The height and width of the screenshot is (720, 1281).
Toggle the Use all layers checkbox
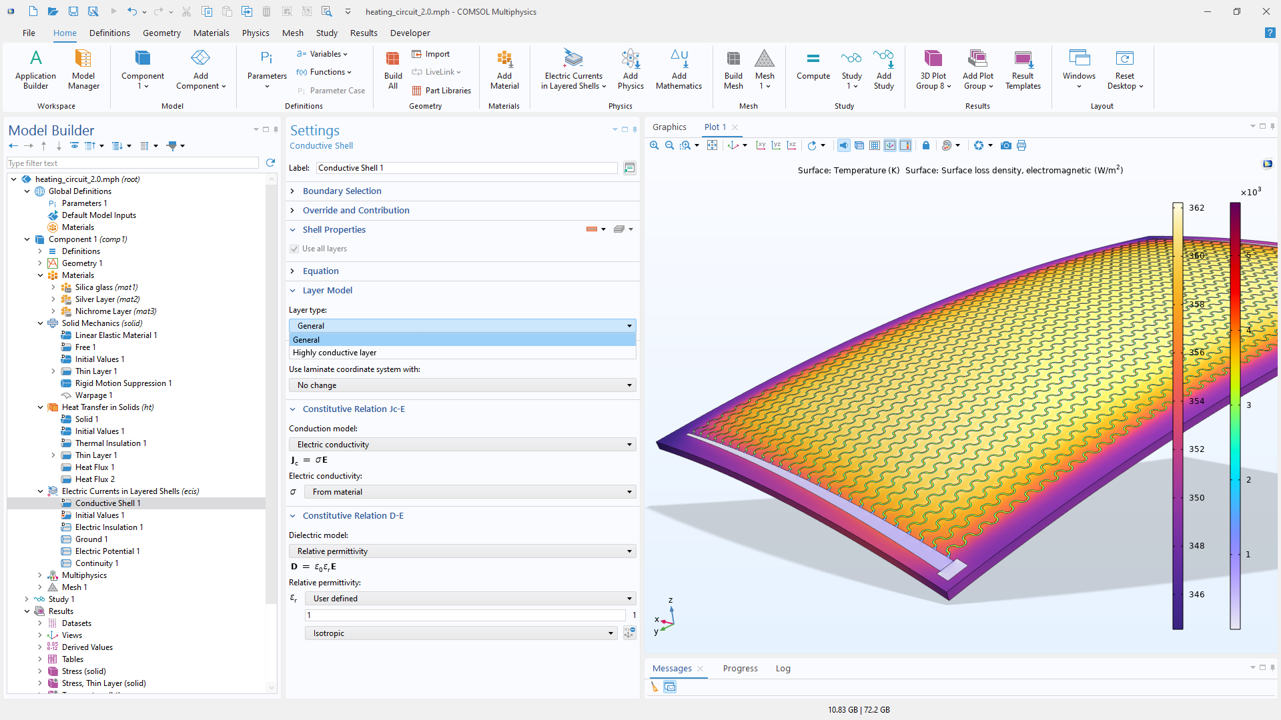click(294, 249)
